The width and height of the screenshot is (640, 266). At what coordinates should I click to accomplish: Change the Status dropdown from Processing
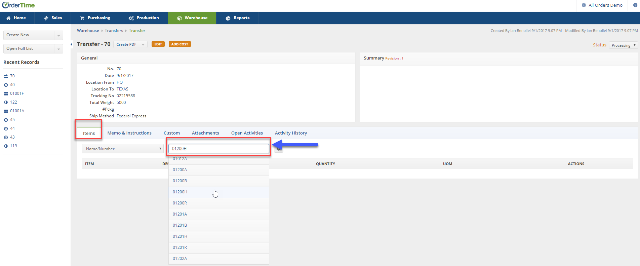click(x=623, y=45)
